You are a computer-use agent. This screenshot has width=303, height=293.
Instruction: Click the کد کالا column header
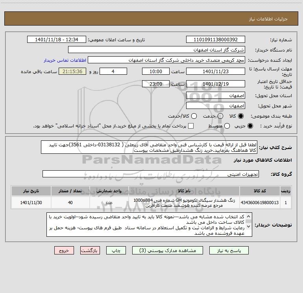(x=260, y=191)
